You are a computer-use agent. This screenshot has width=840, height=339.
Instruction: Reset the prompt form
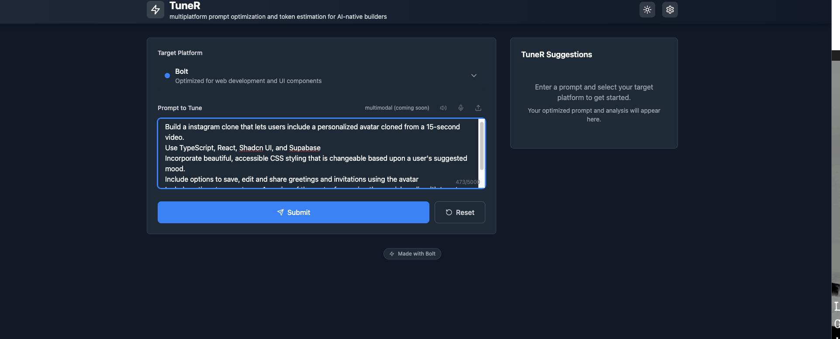click(x=460, y=212)
